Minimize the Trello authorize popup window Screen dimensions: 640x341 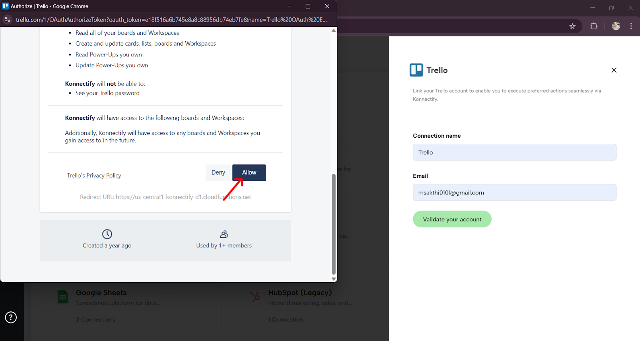pyautogui.click(x=289, y=6)
